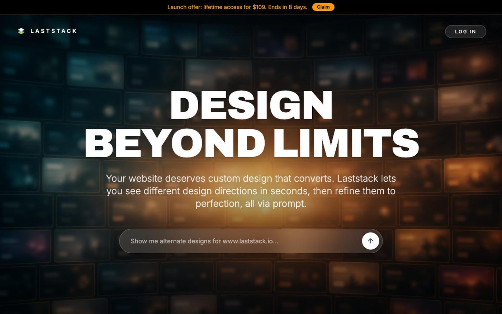Click the subheading paragraph about custom design
Image resolution: width=502 pixels, height=314 pixels.
click(251, 191)
